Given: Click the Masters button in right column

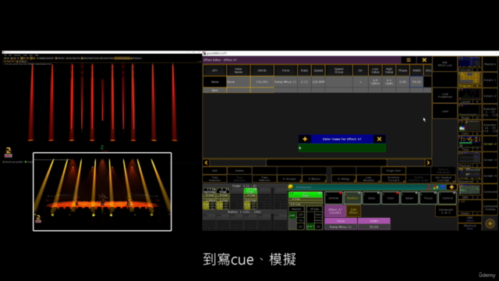Looking at the screenshot, I should (490, 64).
